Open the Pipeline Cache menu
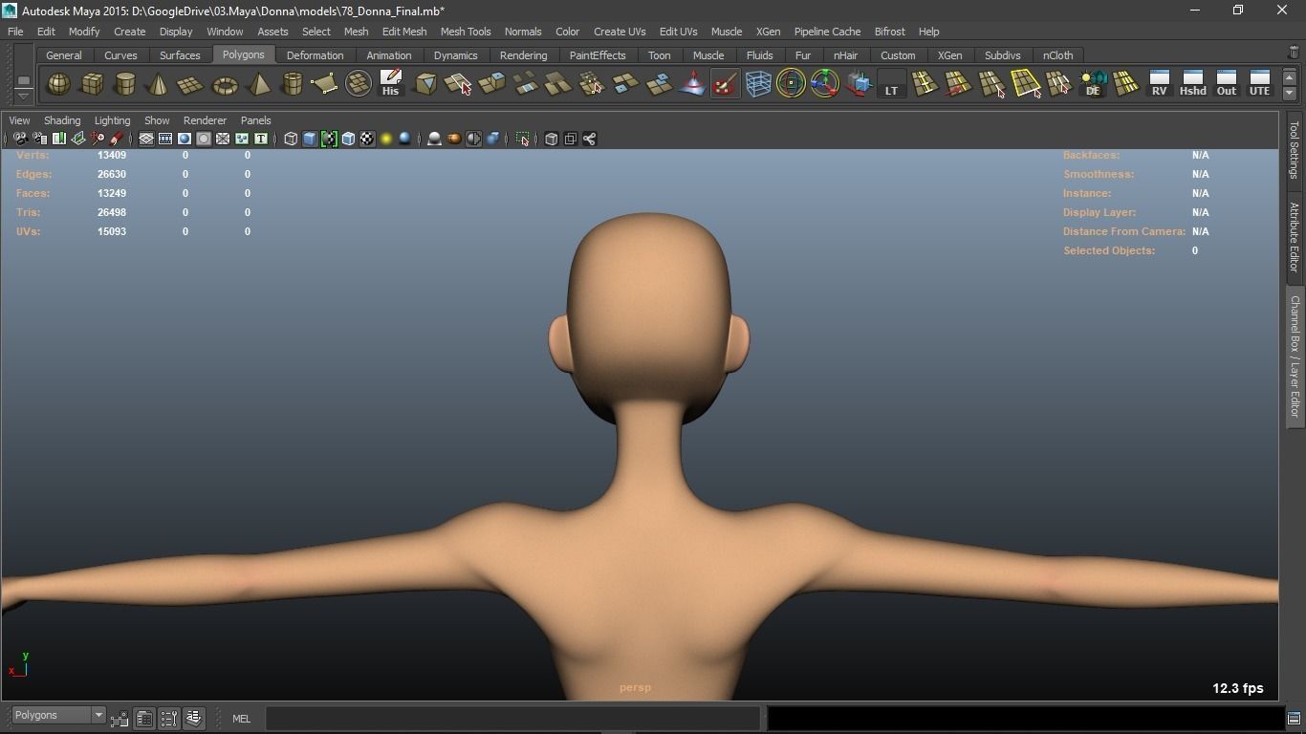The width and height of the screenshot is (1306, 734). 827,32
